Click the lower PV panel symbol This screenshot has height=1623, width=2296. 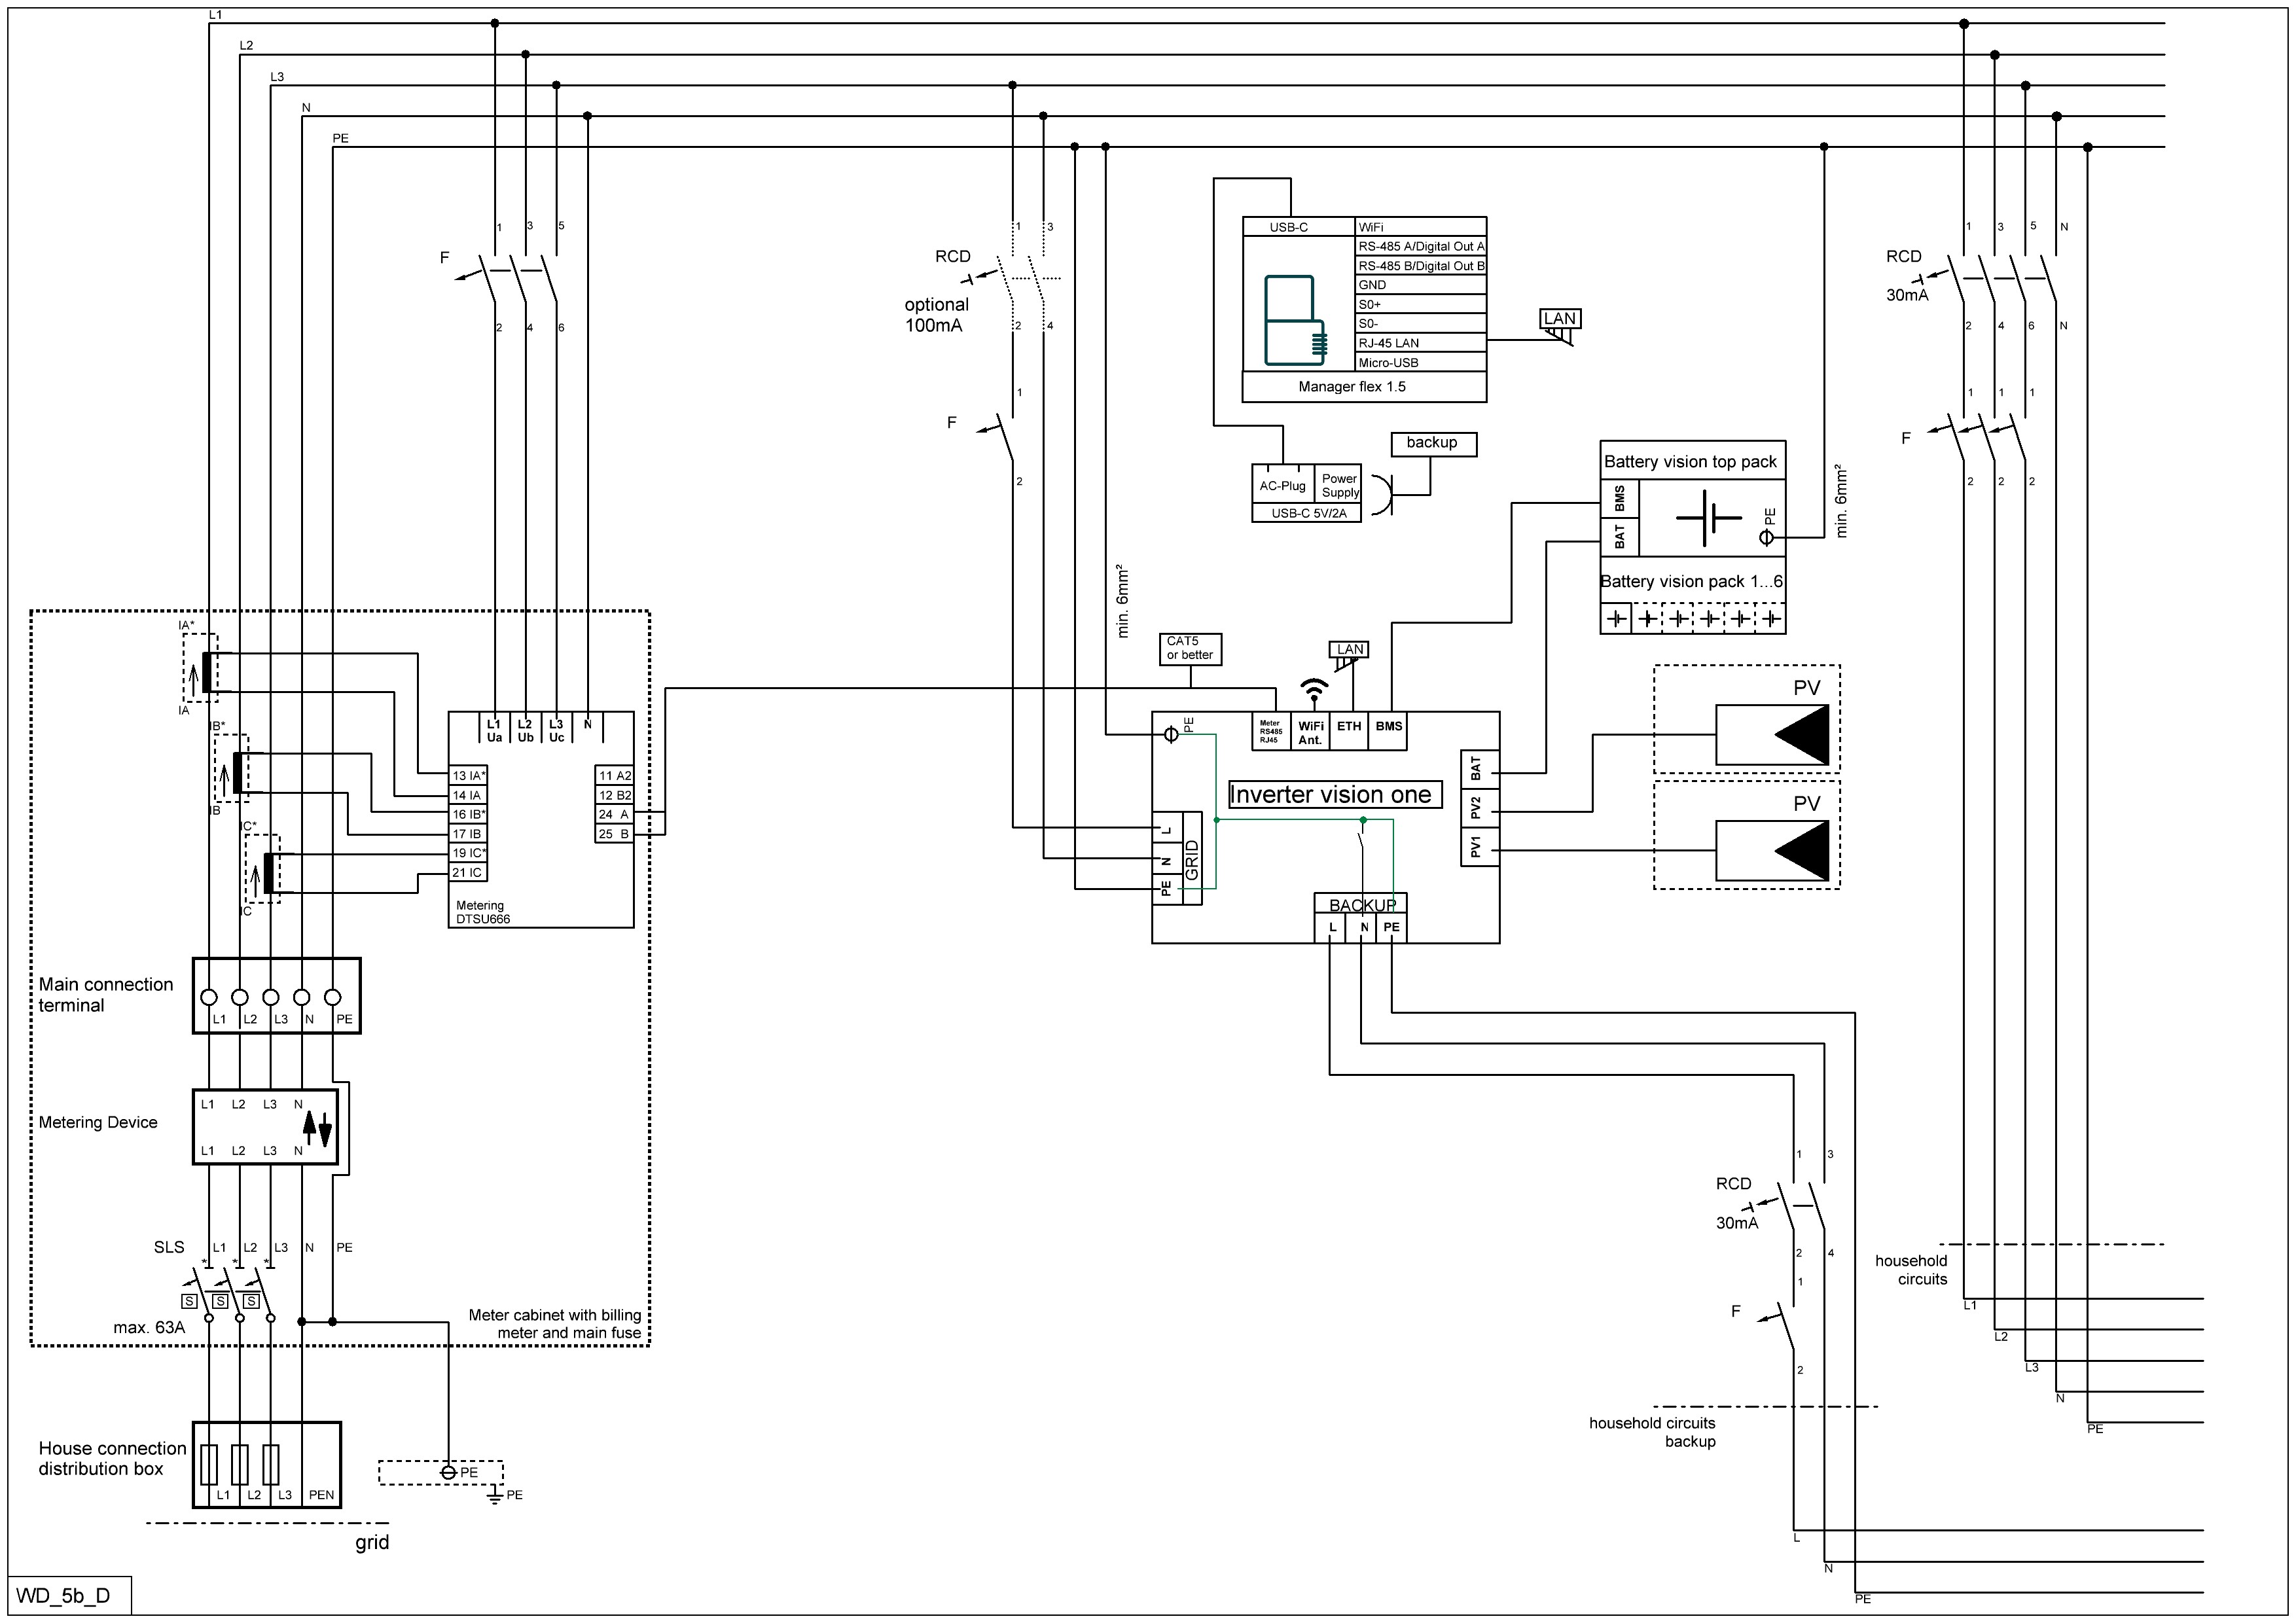tap(1771, 851)
